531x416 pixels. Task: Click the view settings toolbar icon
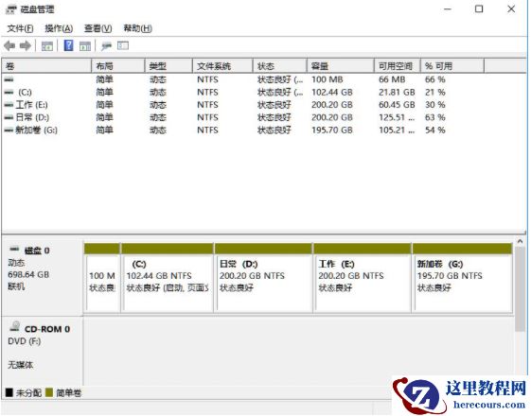(123, 45)
